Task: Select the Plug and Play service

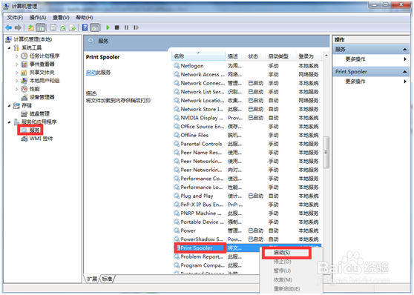Action: (246, 196)
